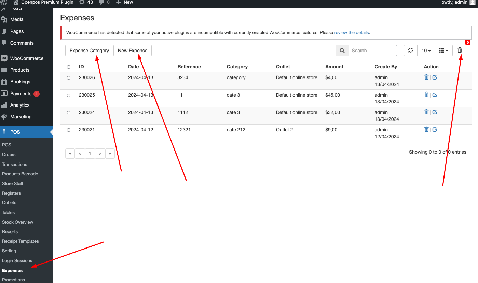Follow the review the details link
Viewport: 478px width, 283px height.
[351, 32]
